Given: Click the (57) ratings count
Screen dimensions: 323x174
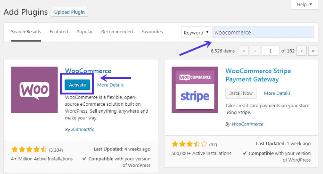Looking at the screenshot, I should coord(213,145).
